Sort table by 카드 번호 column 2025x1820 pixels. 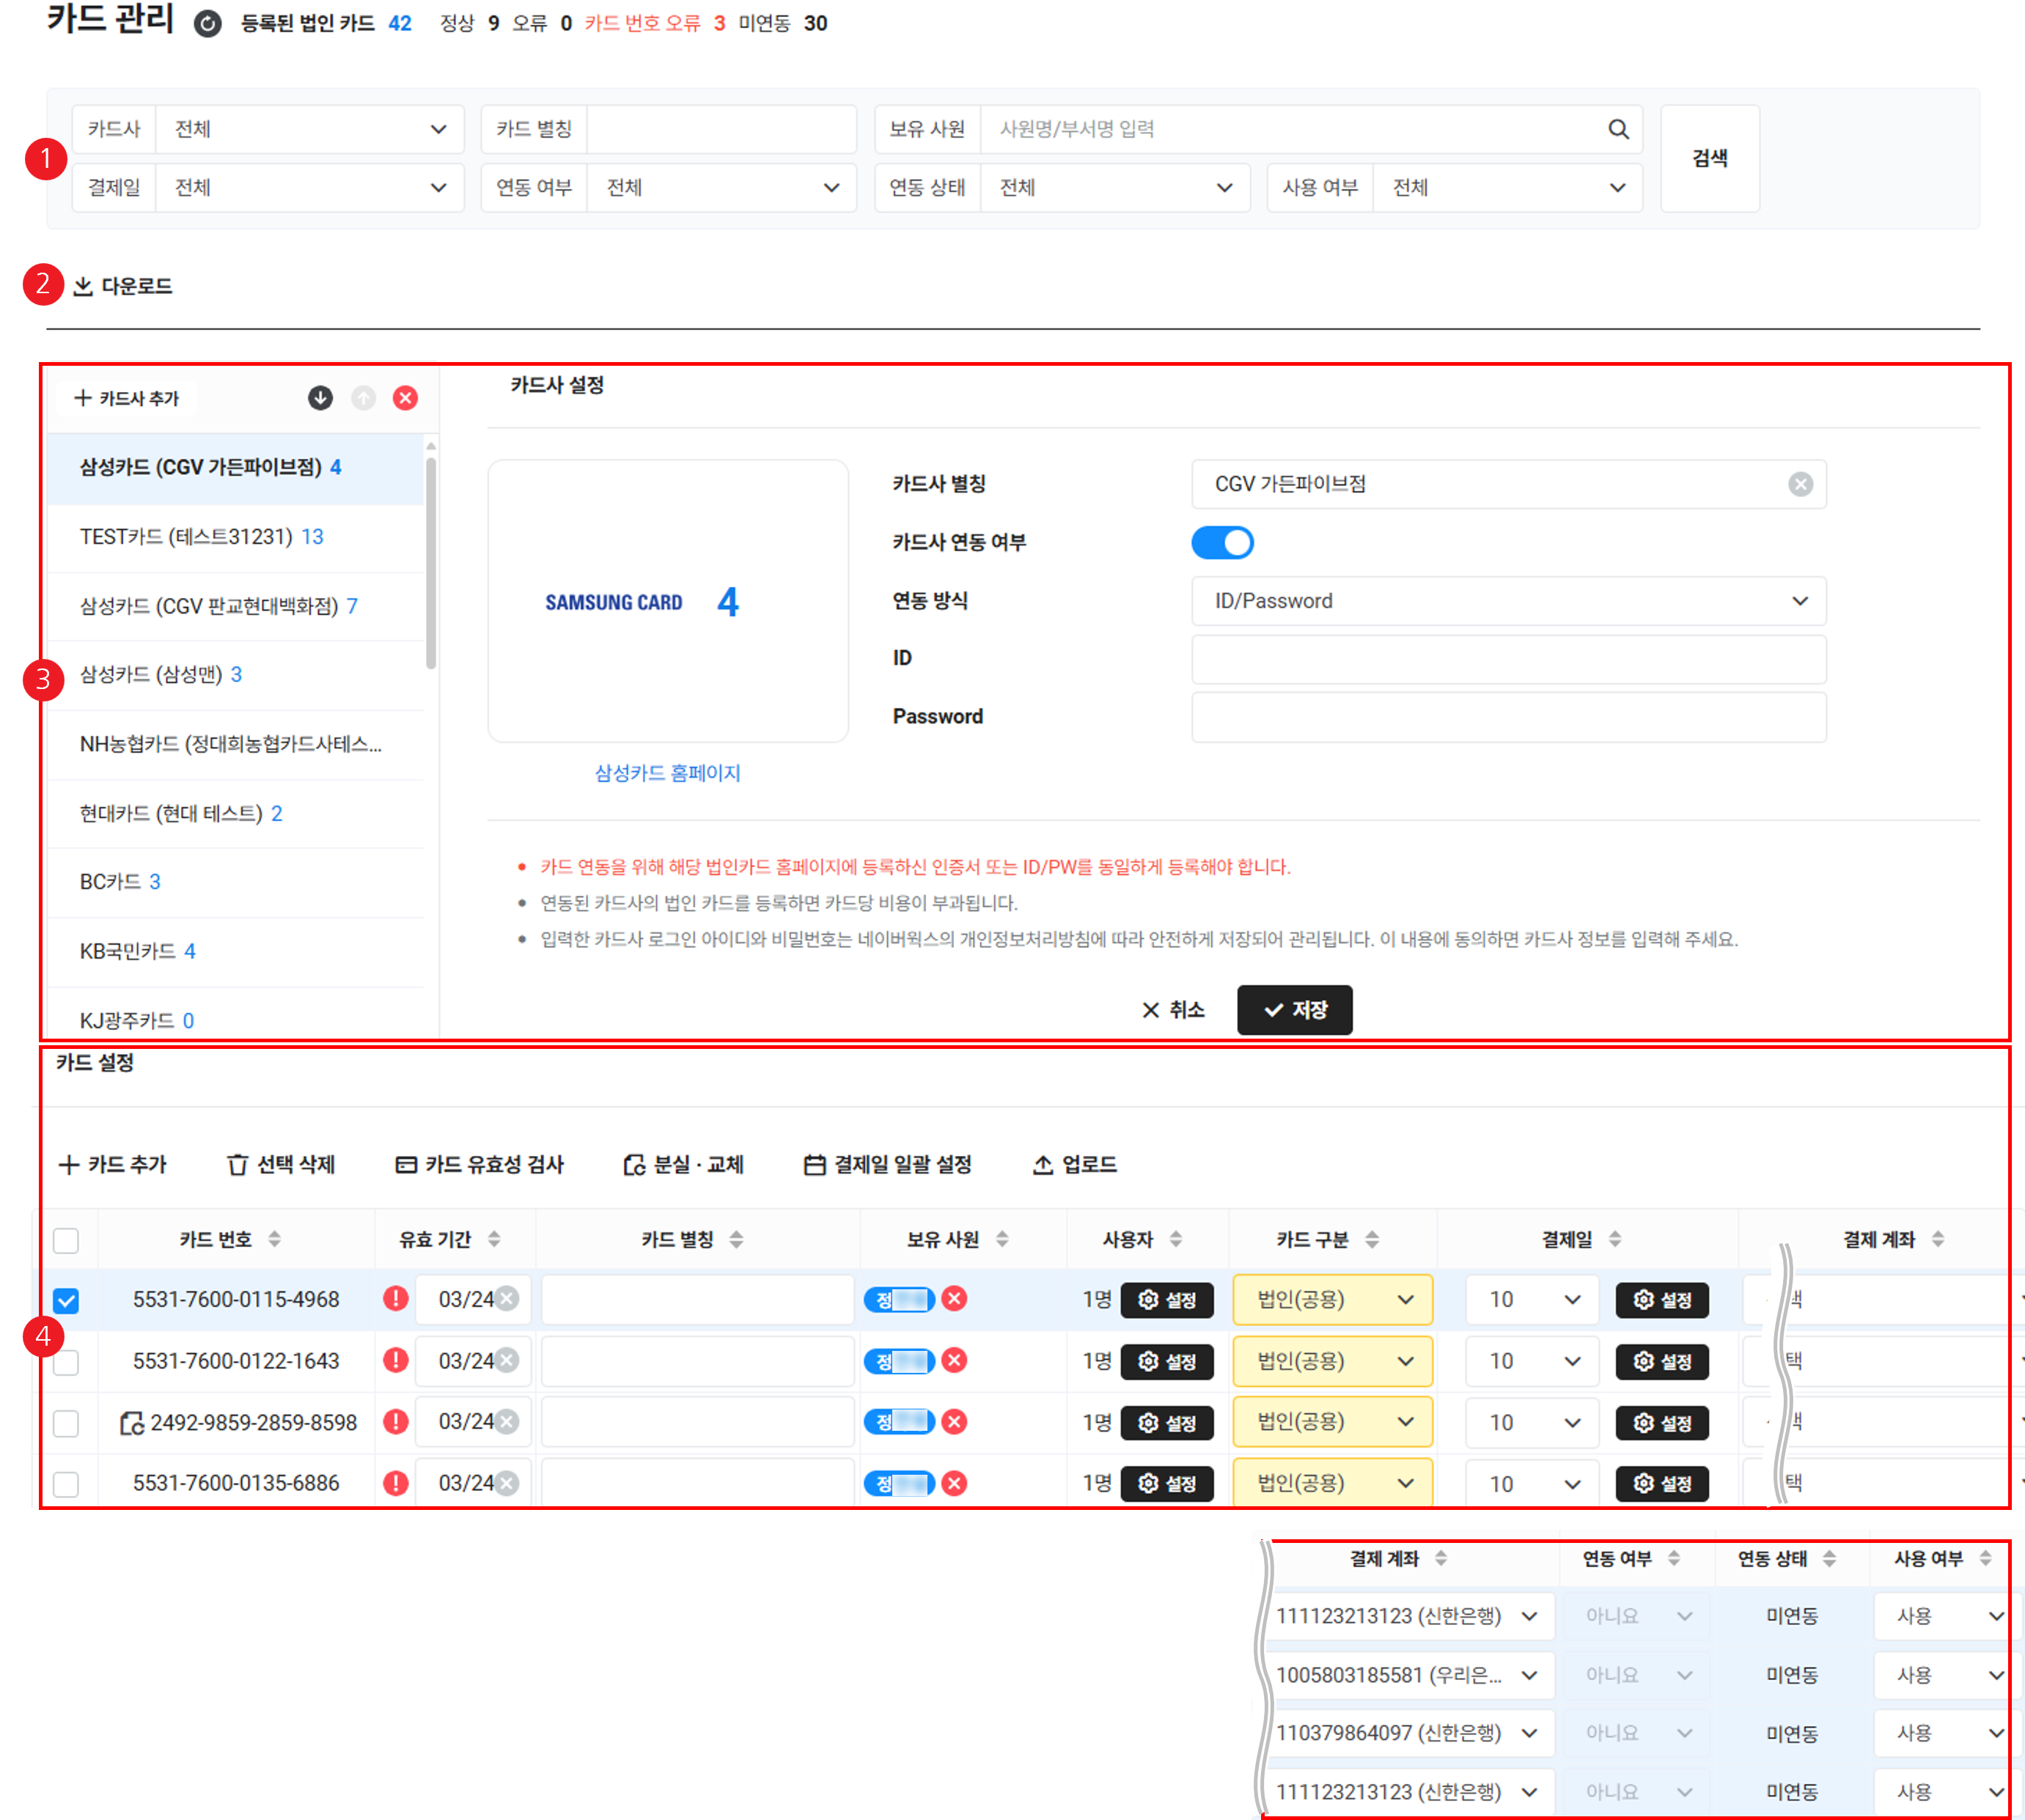274,1239
